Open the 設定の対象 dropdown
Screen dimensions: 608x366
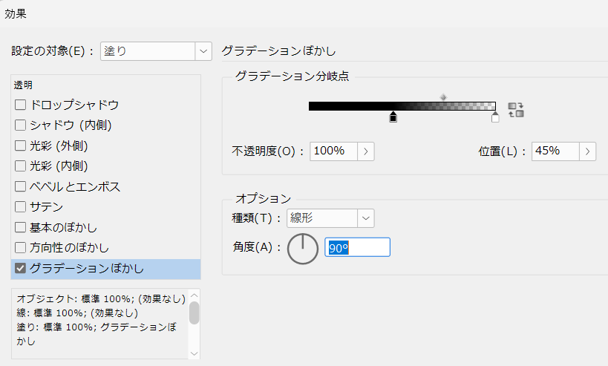pyautogui.click(x=203, y=51)
